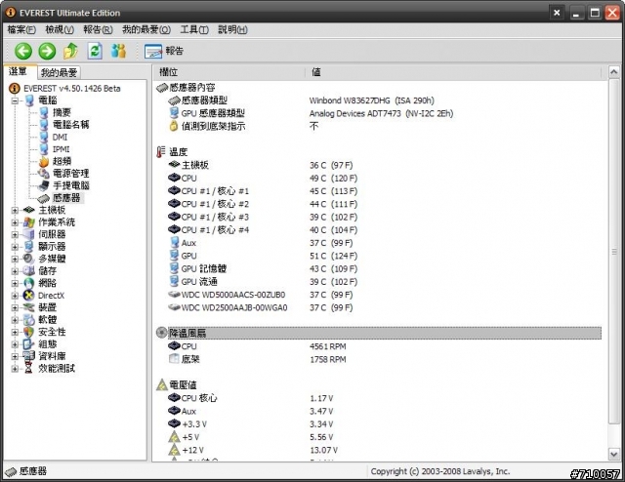
Task: Click the thermometer icon beside 溫度
Action: (x=161, y=152)
